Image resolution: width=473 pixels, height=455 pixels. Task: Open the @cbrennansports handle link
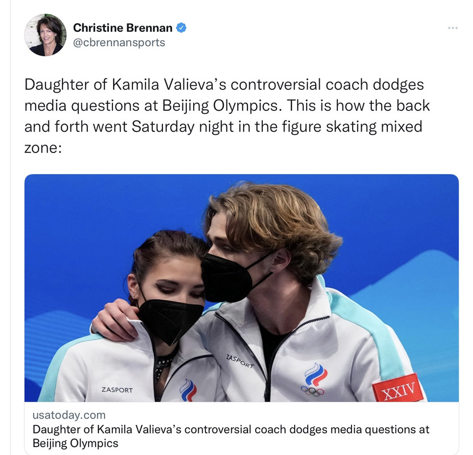click(x=119, y=43)
